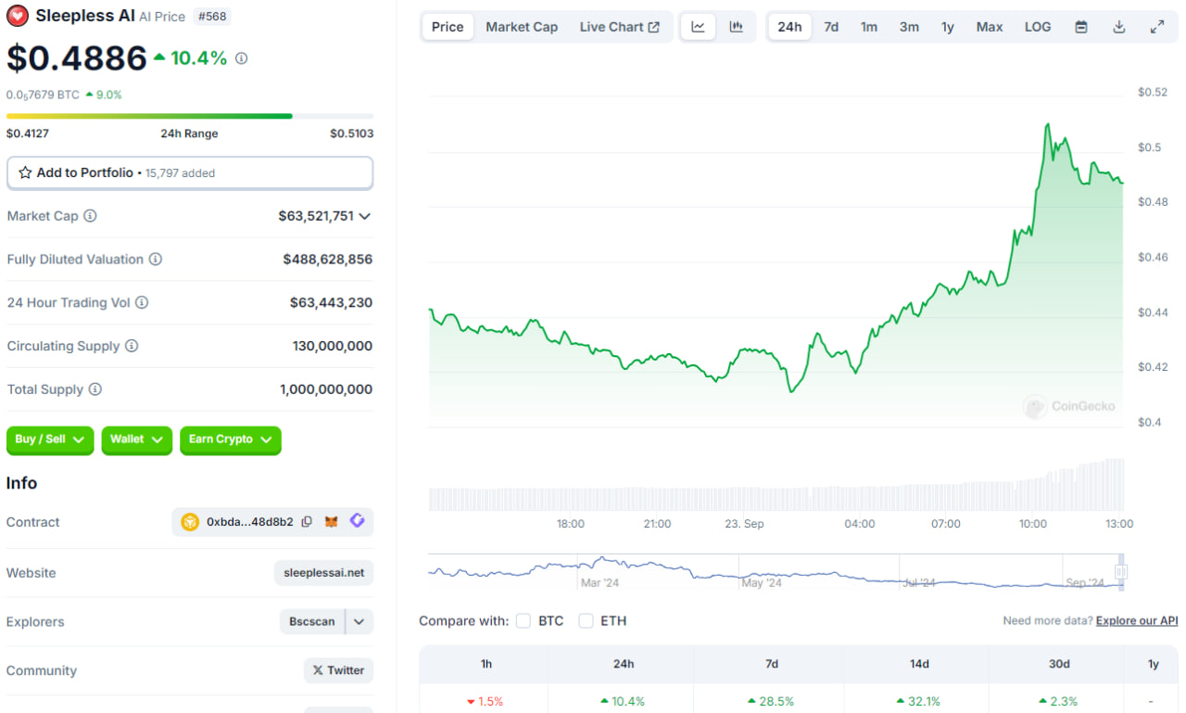Open the calendar date range icon
Screen dimensions: 1186x713
[1081, 27]
